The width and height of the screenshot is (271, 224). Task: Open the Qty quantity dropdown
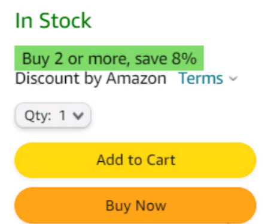click(x=53, y=115)
